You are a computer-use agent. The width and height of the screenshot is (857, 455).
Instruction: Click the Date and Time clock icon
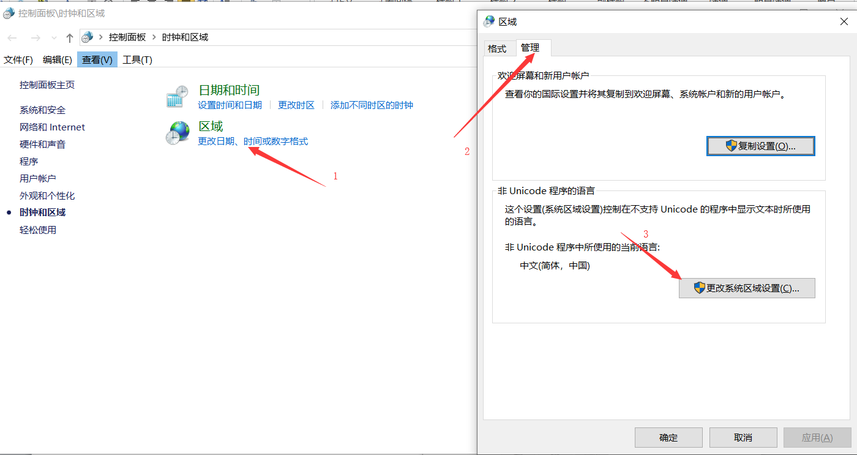point(178,97)
